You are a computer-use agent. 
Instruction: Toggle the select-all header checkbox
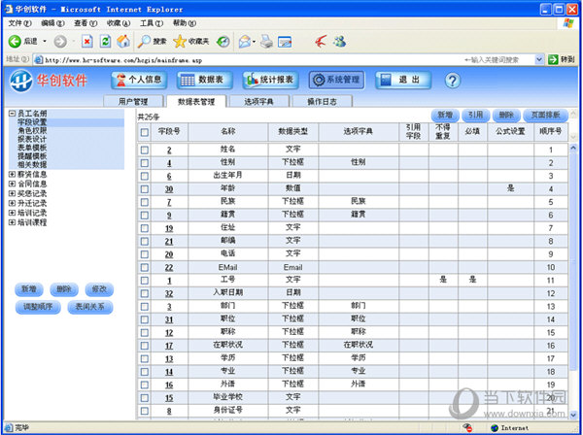144,132
